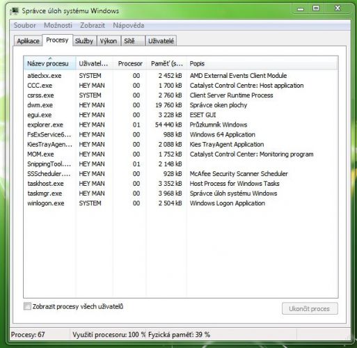This screenshot has width=357, height=348.
Task: Select the explorer.exe process row
Action: 181,125
